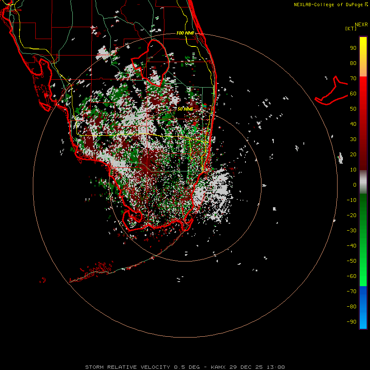The height and width of the screenshot is (370, 370).
Task: Click the gray zero-velocity segment of color bar
Action: (363, 182)
